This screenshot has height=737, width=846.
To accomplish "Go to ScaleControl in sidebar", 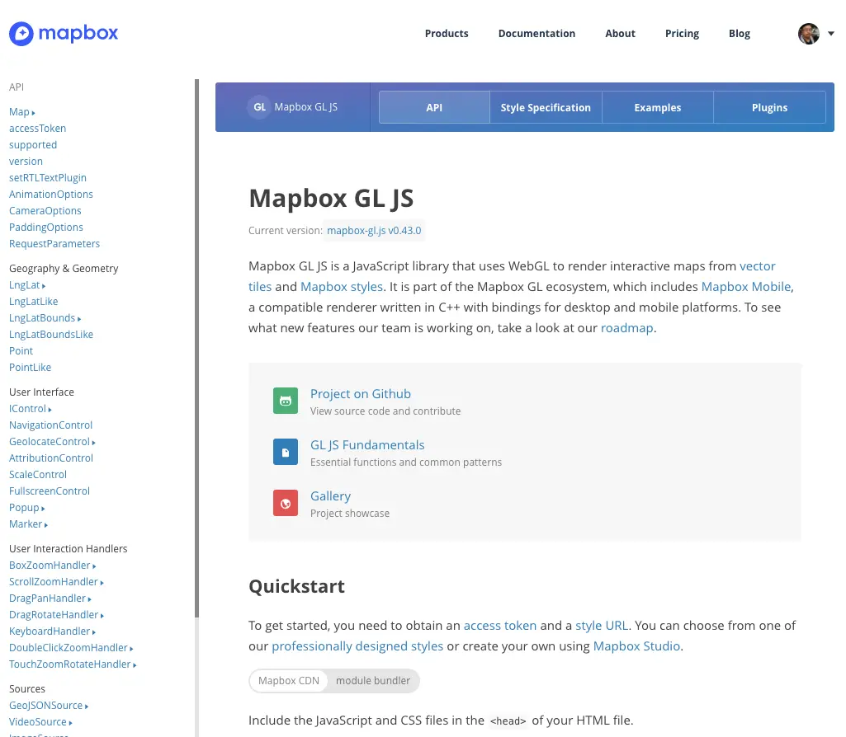I will click(x=38, y=475).
